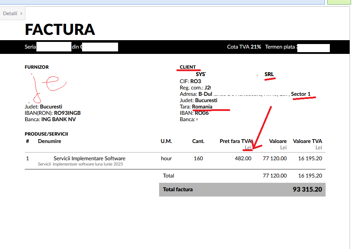Click the blue bar at the top
356x249 pixels.
[162, 2]
